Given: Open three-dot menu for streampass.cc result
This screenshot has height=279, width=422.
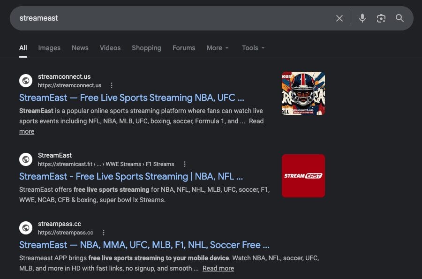Looking at the screenshot, I should pos(104,233).
